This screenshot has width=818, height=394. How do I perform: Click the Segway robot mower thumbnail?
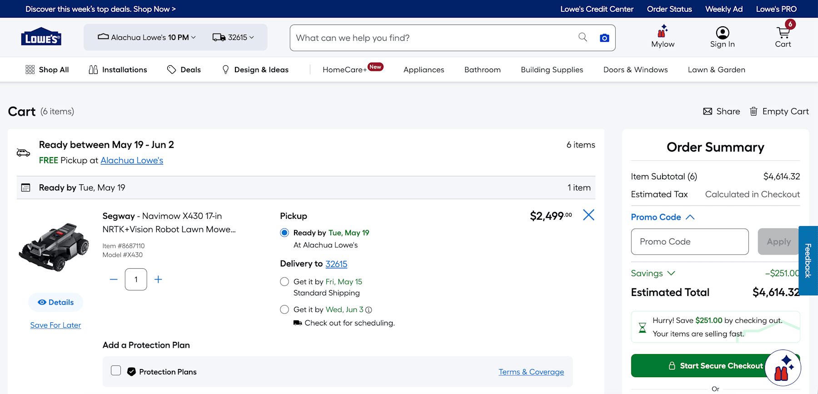pos(54,247)
